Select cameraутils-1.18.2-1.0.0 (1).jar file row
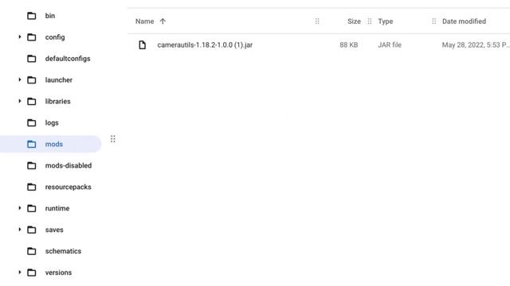The height and width of the screenshot is (286, 510). click(x=319, y=44)
